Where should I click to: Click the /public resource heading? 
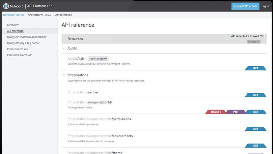(x=73, y=48)
